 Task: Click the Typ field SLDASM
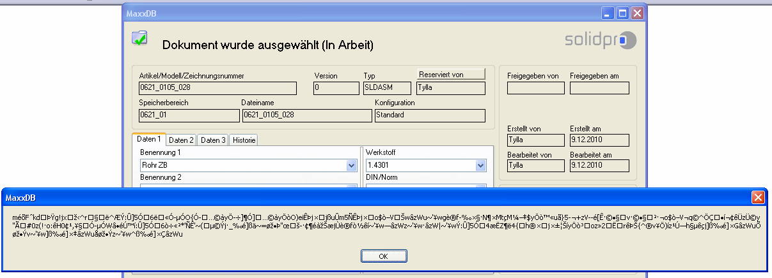coord(387,88)
